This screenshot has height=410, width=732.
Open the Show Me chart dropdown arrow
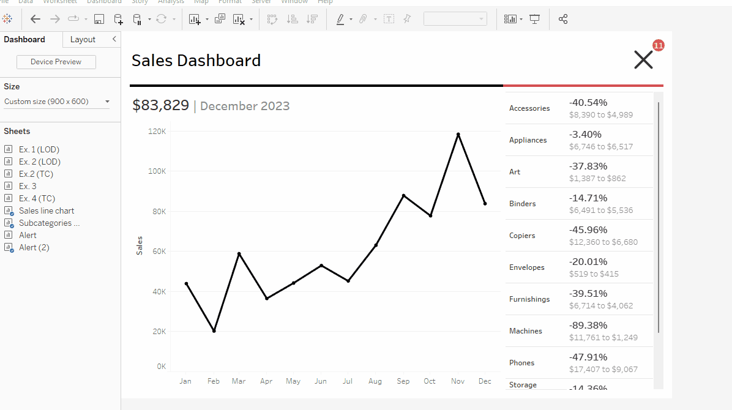click(521, 19)
